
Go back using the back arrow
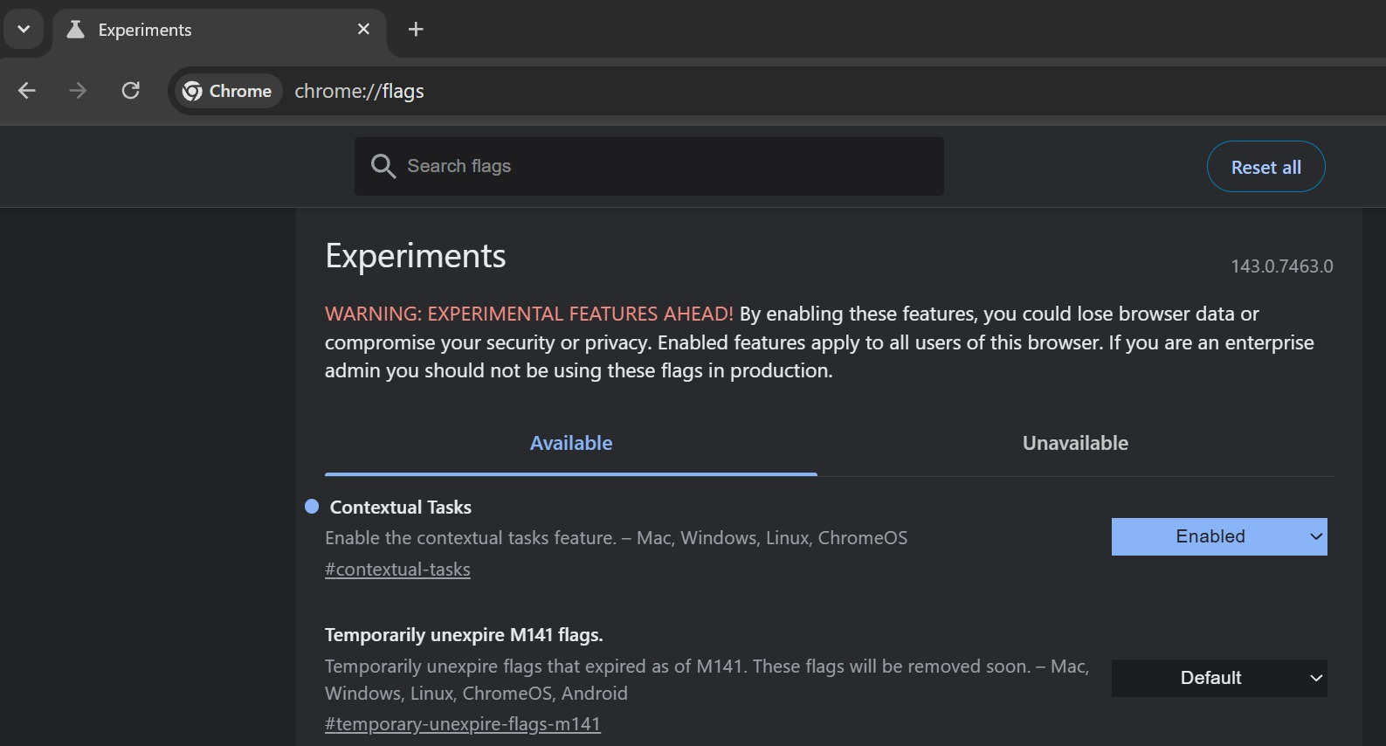tap(27, 91)
